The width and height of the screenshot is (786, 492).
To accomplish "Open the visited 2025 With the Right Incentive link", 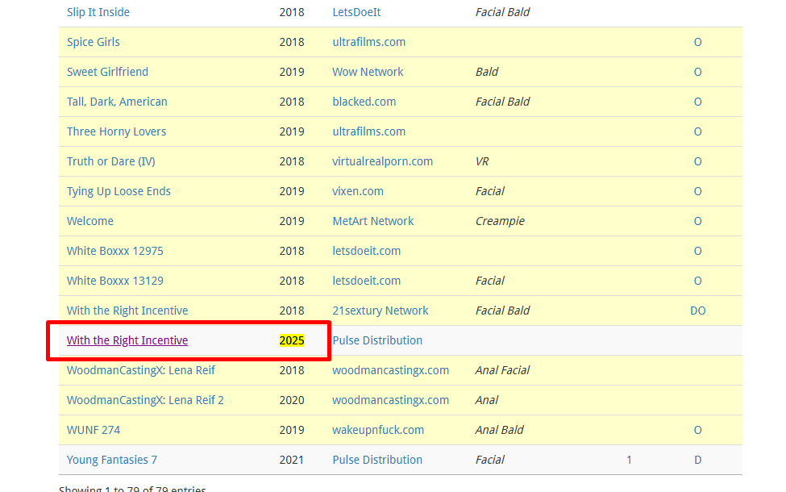I will tap(127, 340).
